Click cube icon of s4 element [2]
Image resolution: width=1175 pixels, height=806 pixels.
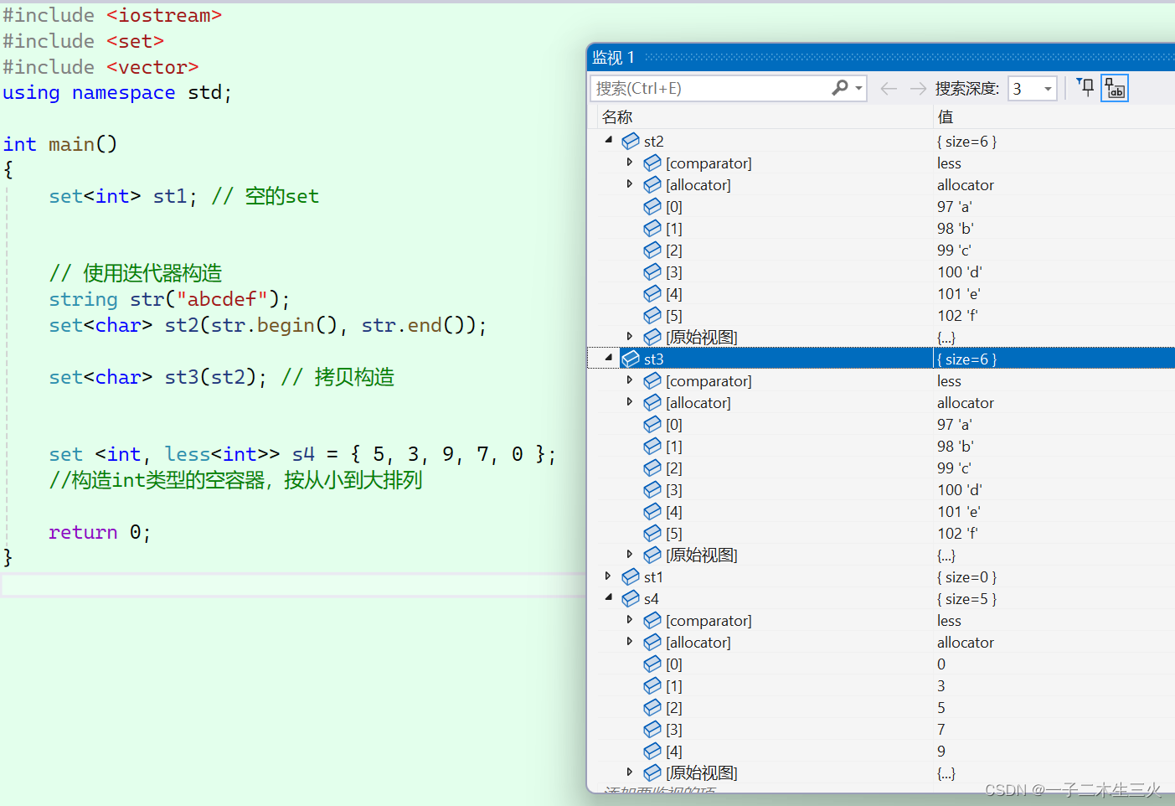tap(652, 707)
